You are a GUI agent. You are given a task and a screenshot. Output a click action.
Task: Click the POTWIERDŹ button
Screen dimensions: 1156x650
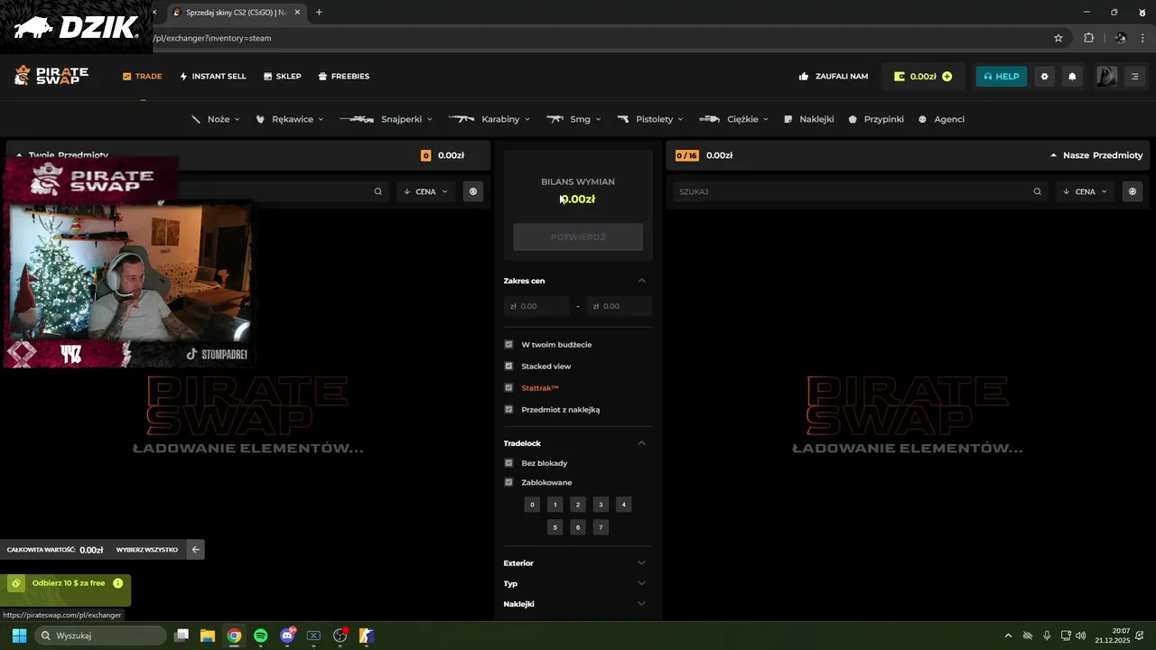[x=578, y=237]
